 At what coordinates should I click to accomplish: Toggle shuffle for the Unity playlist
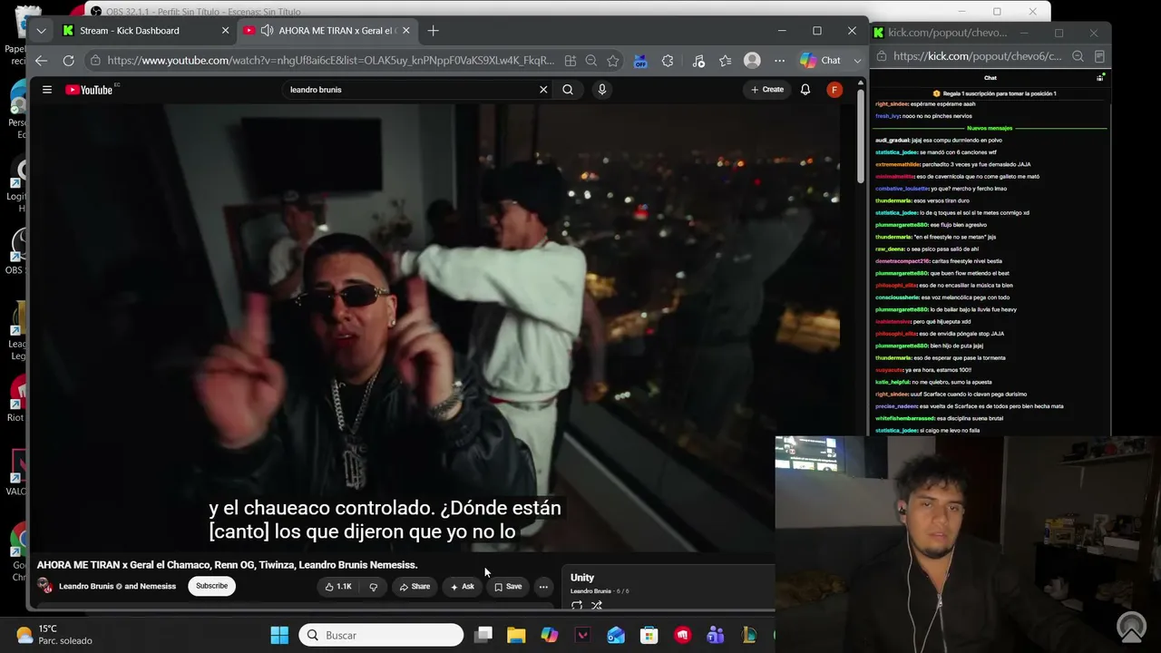click(x=597, y=605)
